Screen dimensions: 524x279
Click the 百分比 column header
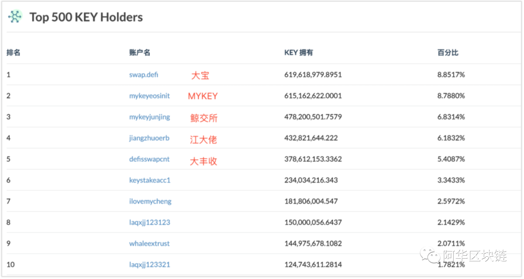[448, 52]
